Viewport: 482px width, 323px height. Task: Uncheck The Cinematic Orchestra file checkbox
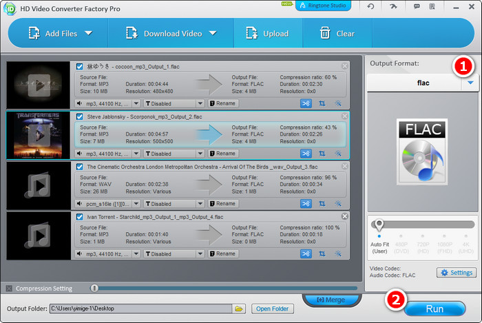pos(80,167)
